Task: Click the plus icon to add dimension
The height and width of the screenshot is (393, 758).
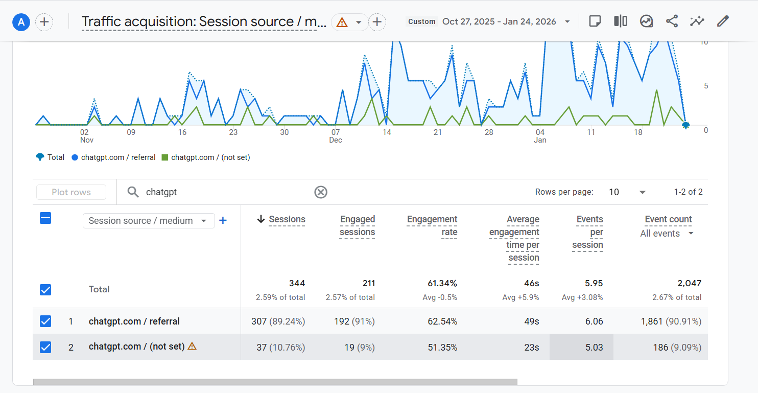Action: pyautogui.click(x=223, y=220)
